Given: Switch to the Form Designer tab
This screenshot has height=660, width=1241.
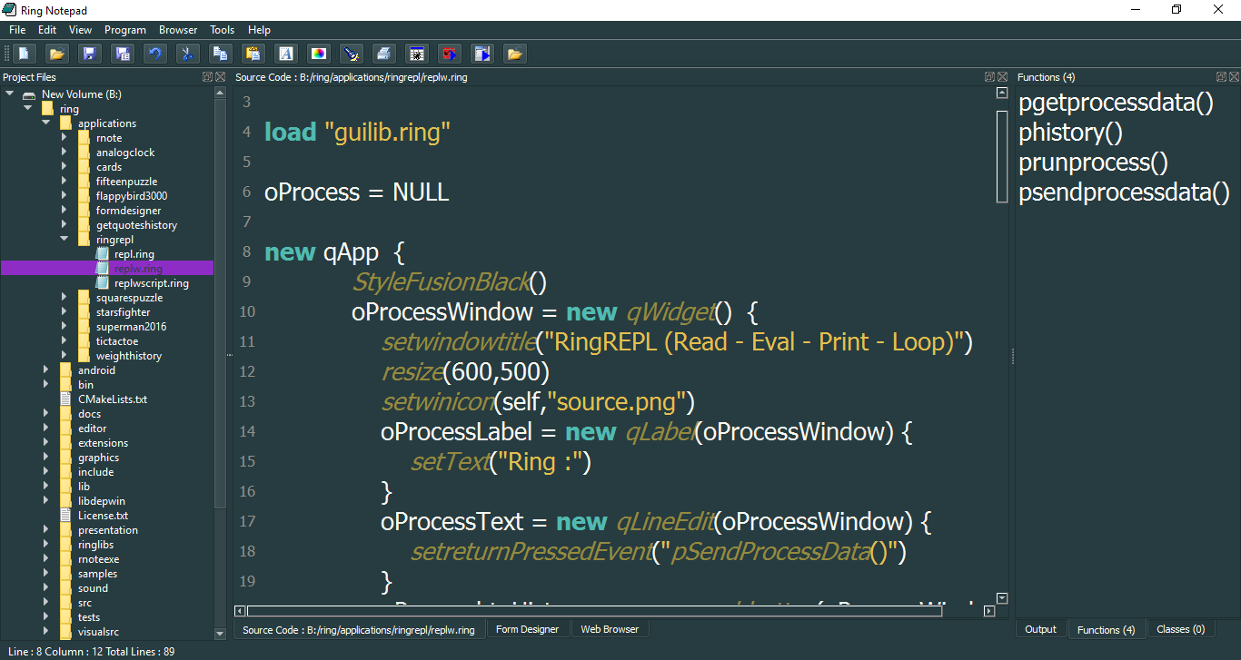Looking at the screenshot, I should pyautogui.click(x=527, y=629).
